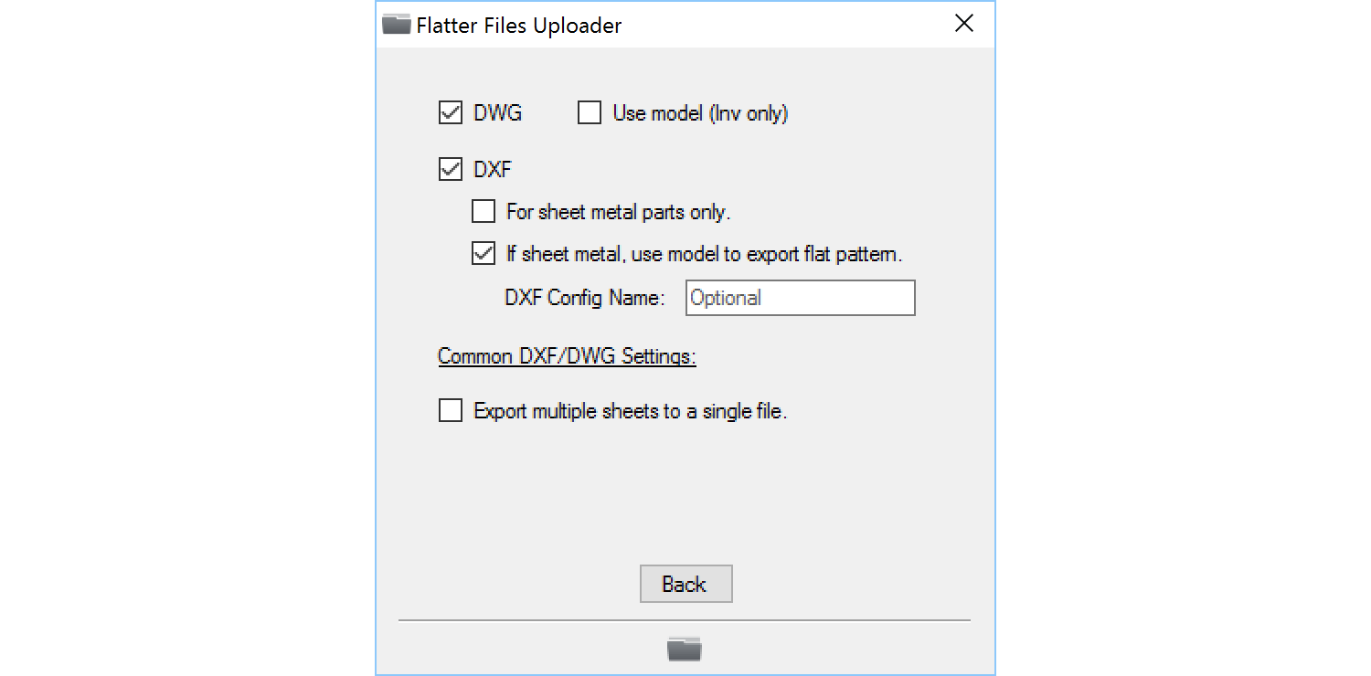Close the Flatter Files Uploader dialog
The width and height of the screenshot is (1371, 676).
click(964, 25)
